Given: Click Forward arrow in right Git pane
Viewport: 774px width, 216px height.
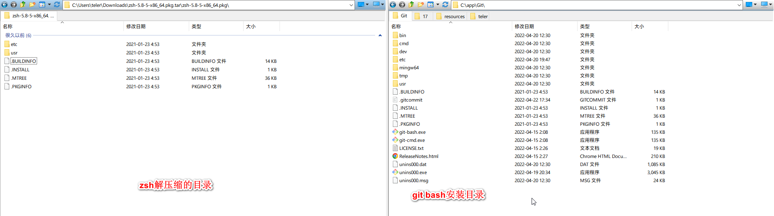Looking at the screenshot, I should click(x=402, y=5).
